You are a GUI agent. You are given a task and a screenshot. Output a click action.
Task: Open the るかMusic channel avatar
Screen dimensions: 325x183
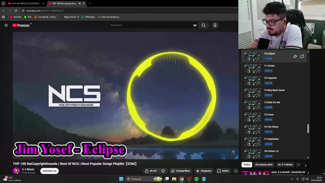pyautogui.click(x=16, y=171)
